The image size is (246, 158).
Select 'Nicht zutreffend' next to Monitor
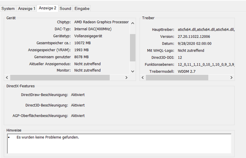(x=88, y=70)
